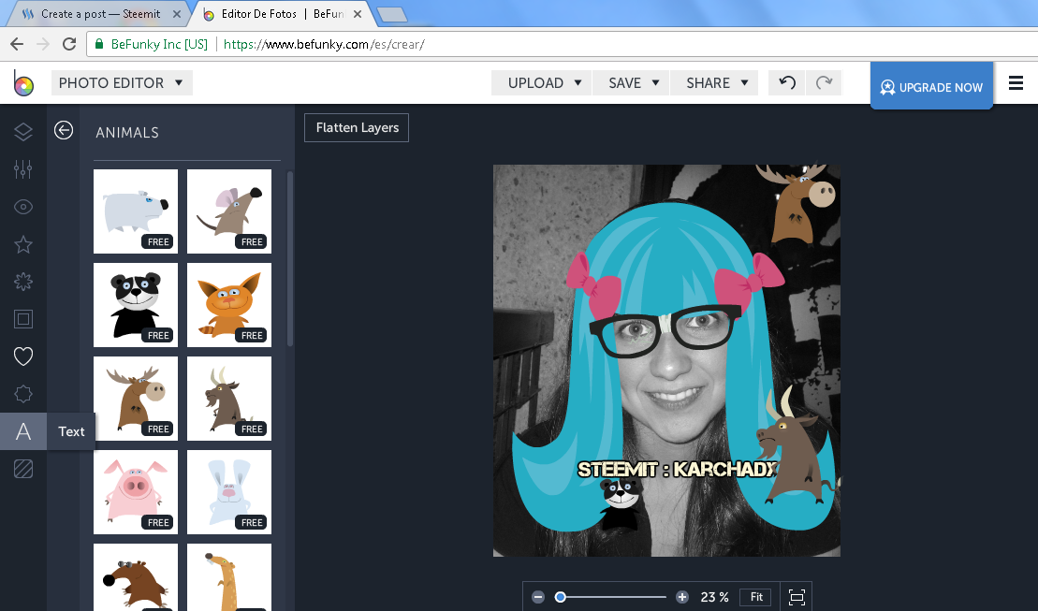The height and width of the screenshot is (611, 1038).
Task: Add the mouse sticker
Action: click(x=229, y=211)
